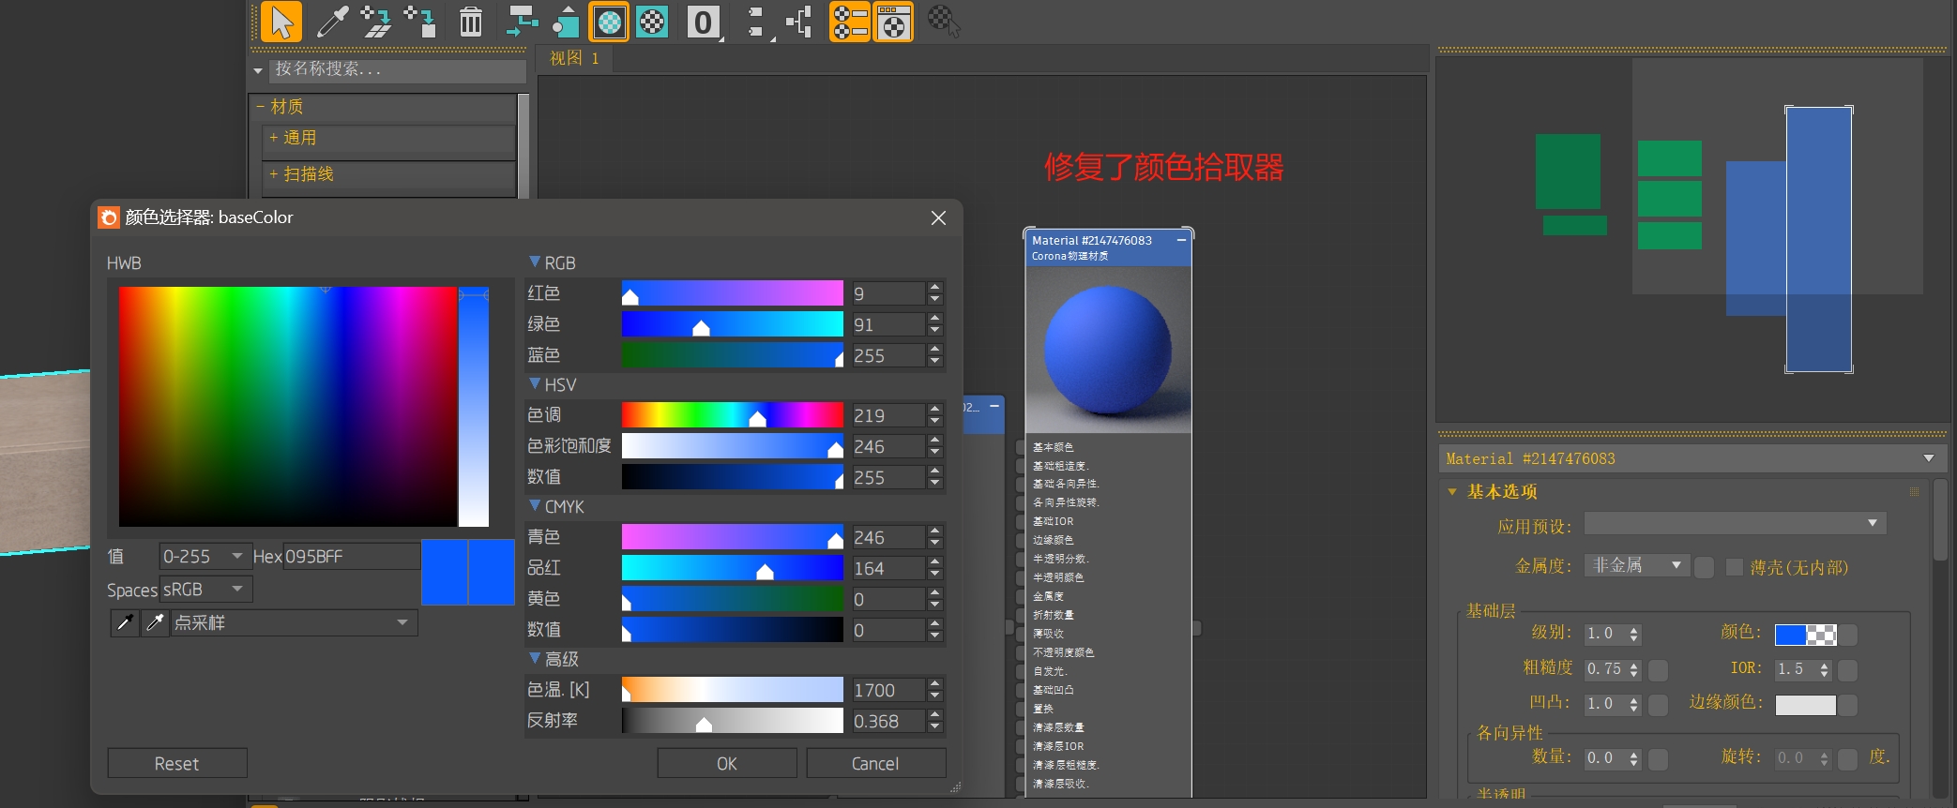1957x808 pixels.
Task: Click lay out children icon
Action: (799, 22)
